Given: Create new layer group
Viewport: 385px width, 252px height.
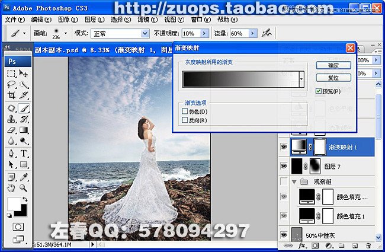Looking at the screenshot, I should [341, 245].
